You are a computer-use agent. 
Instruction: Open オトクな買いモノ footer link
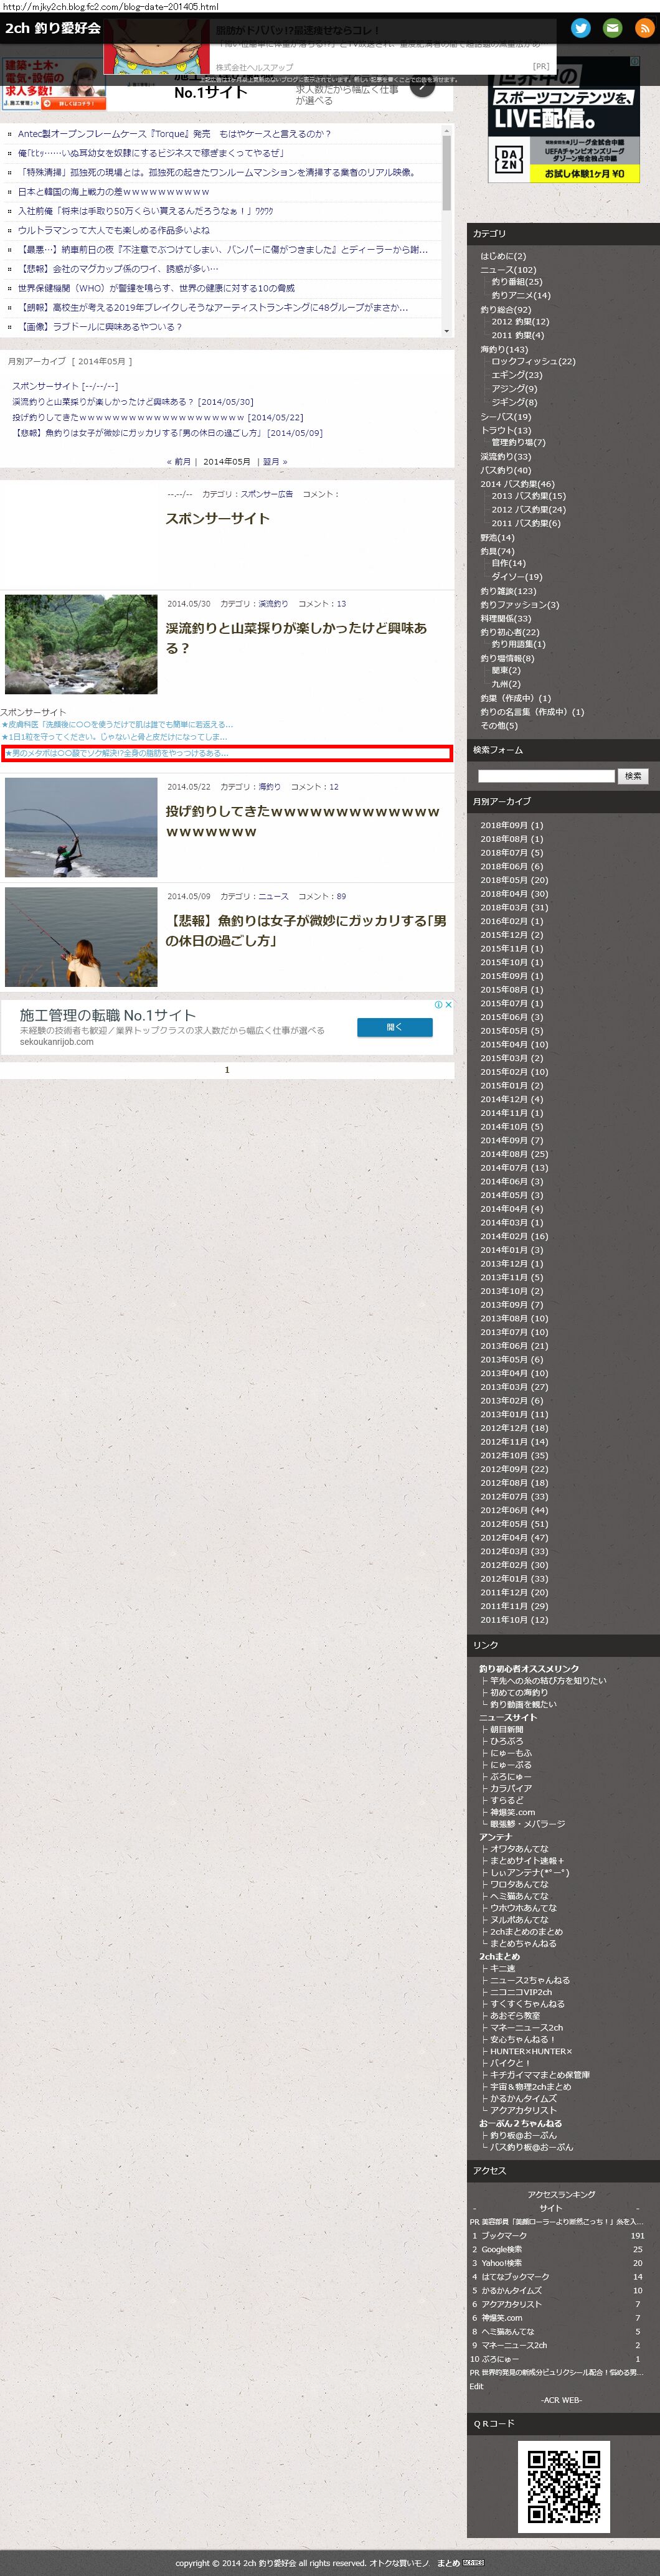point(399,2563)
